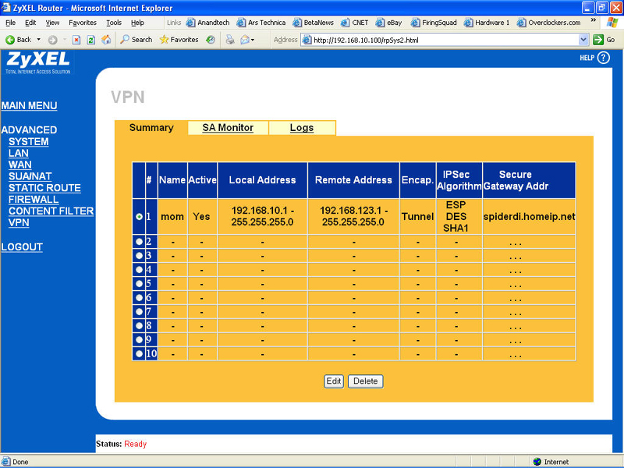The image size is (624, 468).
Task: Open the Search pane
Action: (136, 40)
